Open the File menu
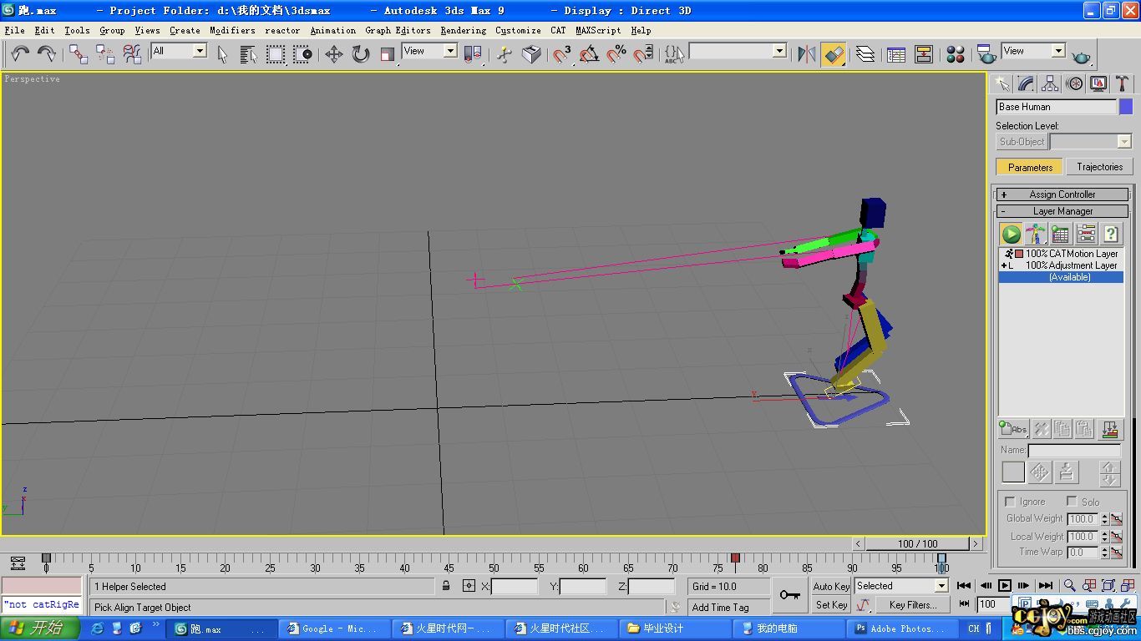Image resolution: width=1141 pixels, height=641 pixels. [x=15, y=30]
